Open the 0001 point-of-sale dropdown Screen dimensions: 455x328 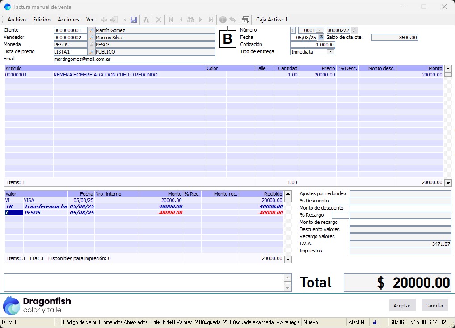click(x=319, y=30)
